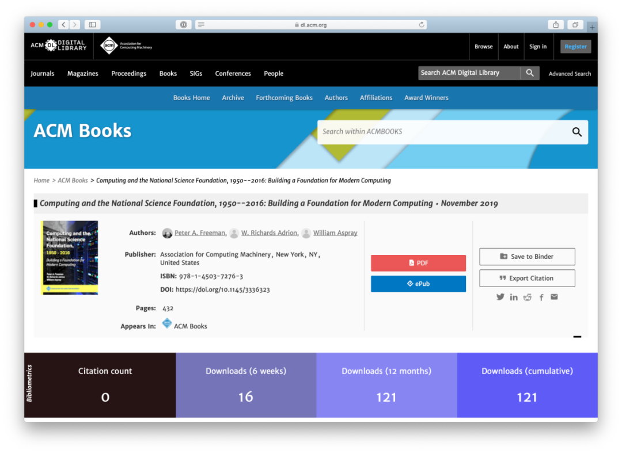
Task: Click the Downloads (6 weeks) metric box
Action: [246, 385]
